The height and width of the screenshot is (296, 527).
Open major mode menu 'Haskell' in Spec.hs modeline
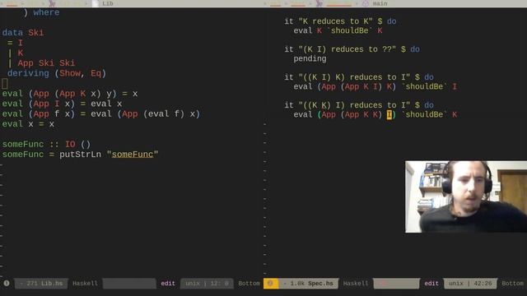pyautogui.click(x=355, y=283)
